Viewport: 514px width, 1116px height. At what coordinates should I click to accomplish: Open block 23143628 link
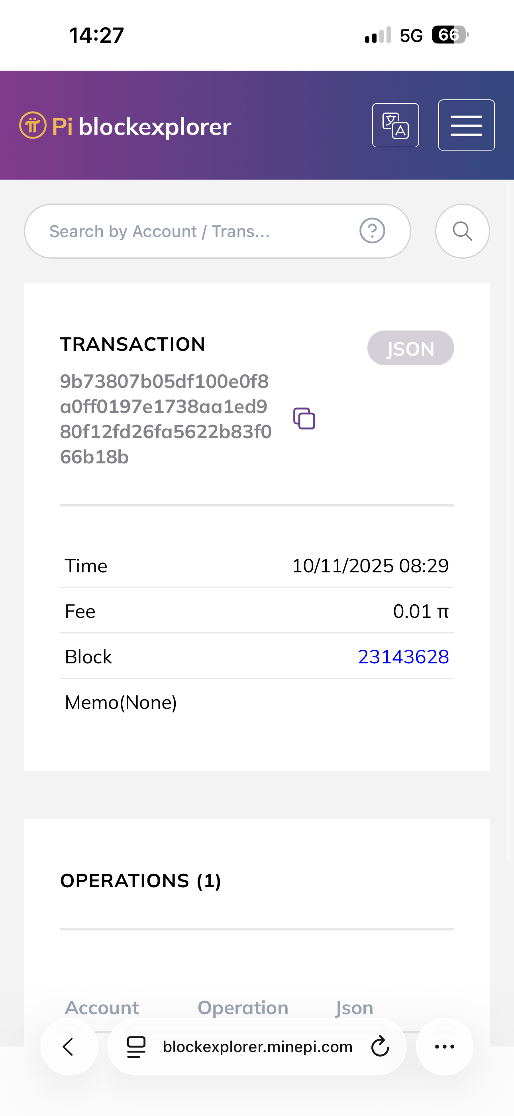(403, 657)
